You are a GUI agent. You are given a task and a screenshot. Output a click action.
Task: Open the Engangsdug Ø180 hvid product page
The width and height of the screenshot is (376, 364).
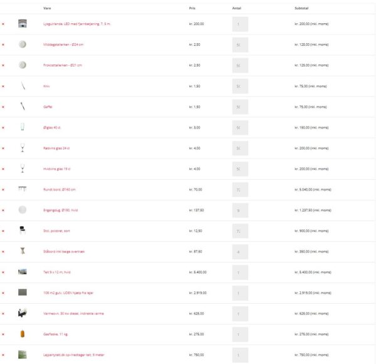[60, 211]
